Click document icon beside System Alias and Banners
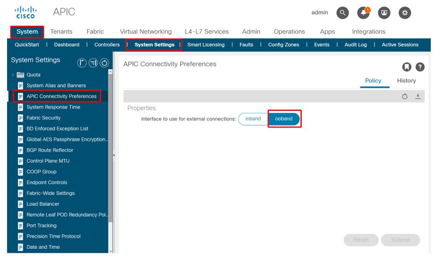437x258 pixels. [21, 86]
